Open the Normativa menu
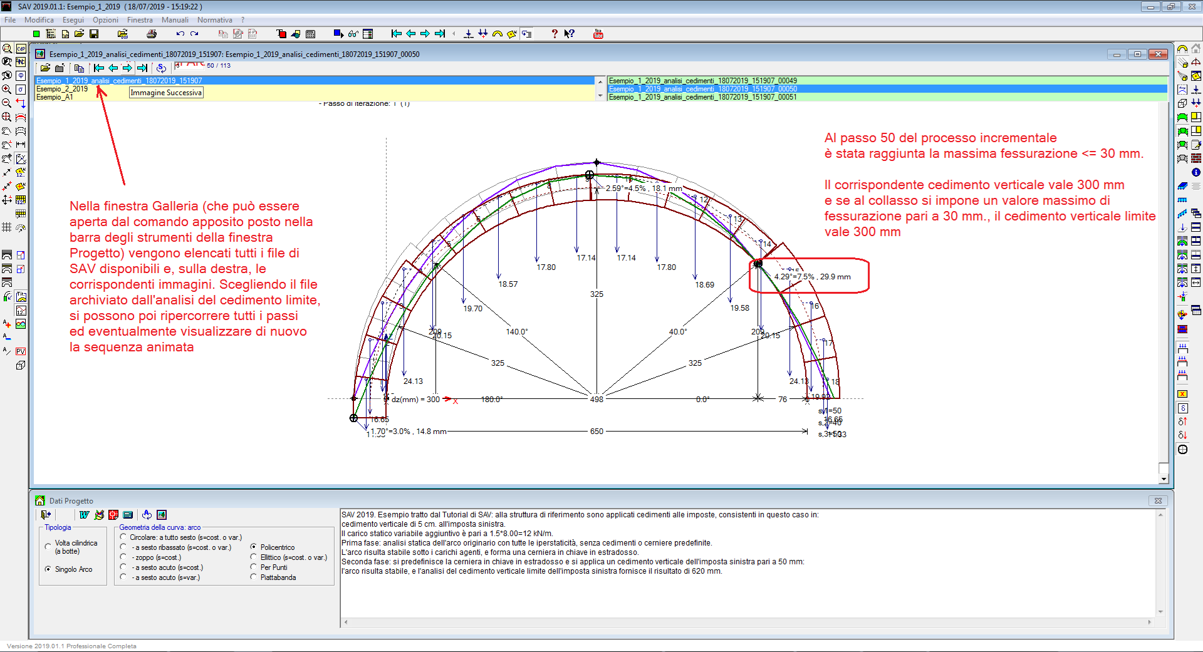The image size is (1203, 652). [214, 20]
